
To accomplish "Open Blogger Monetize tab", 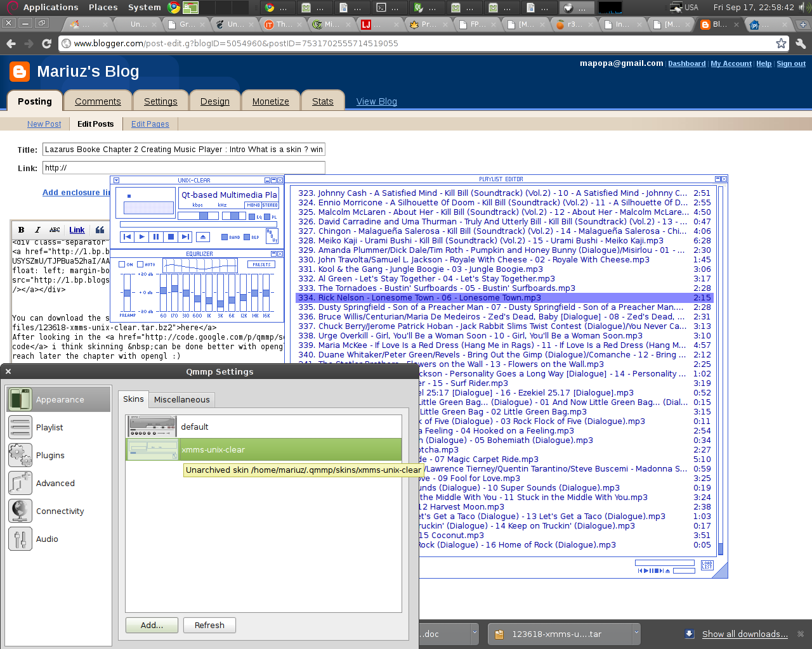I will click(271, 101).
